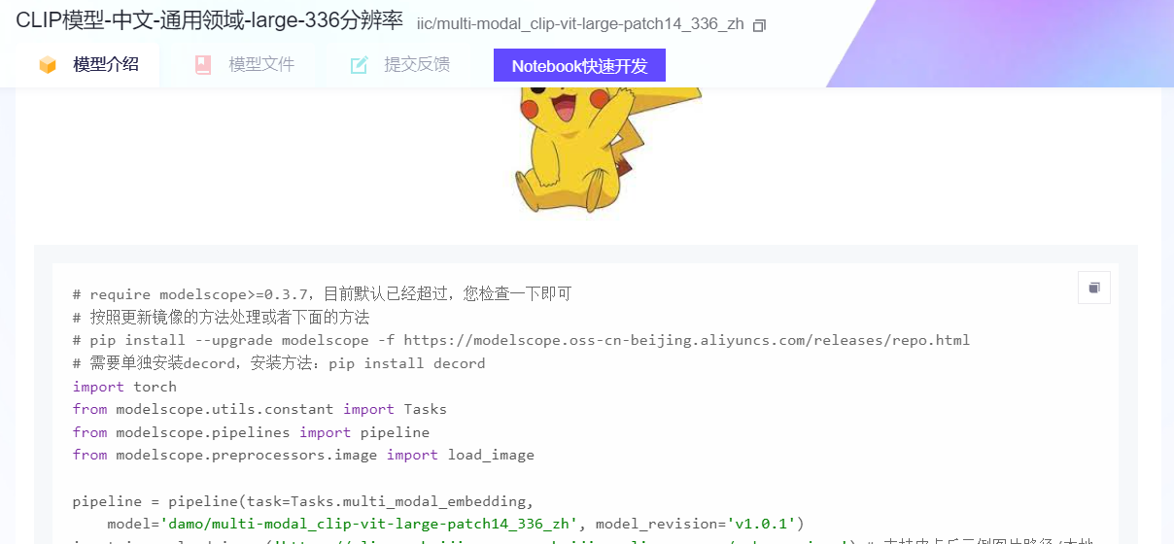Click the pip install --upgrade modelscope comment line
Screen dimensions: 1174x544
tap(521, 340)
